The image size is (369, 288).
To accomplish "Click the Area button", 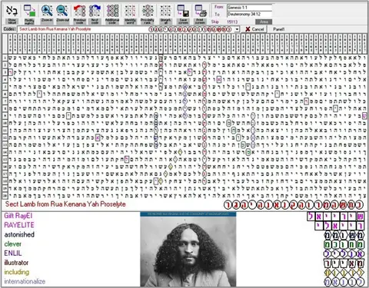I will pyautogui.click(x=264, y=22).
